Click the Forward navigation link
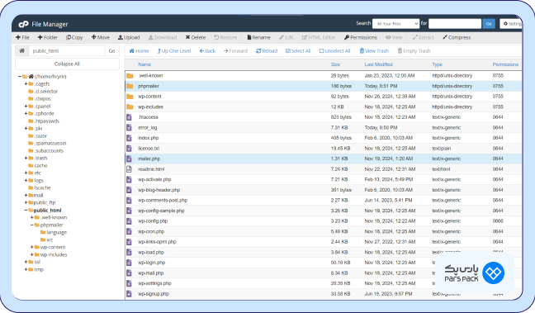Image resolution: width=535 pixels, height=313 pixels. pos(235,51)
